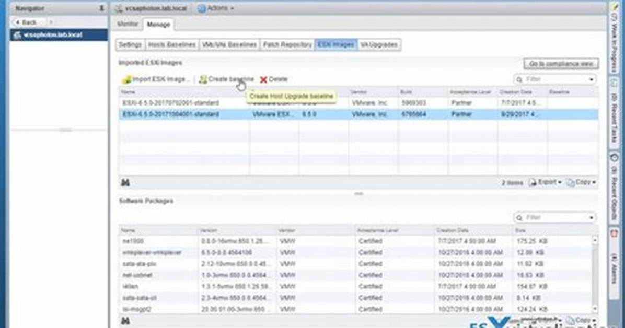Click Go to compliance view button
The height and width of the screenshot is (328, 625).
[561, 64]
